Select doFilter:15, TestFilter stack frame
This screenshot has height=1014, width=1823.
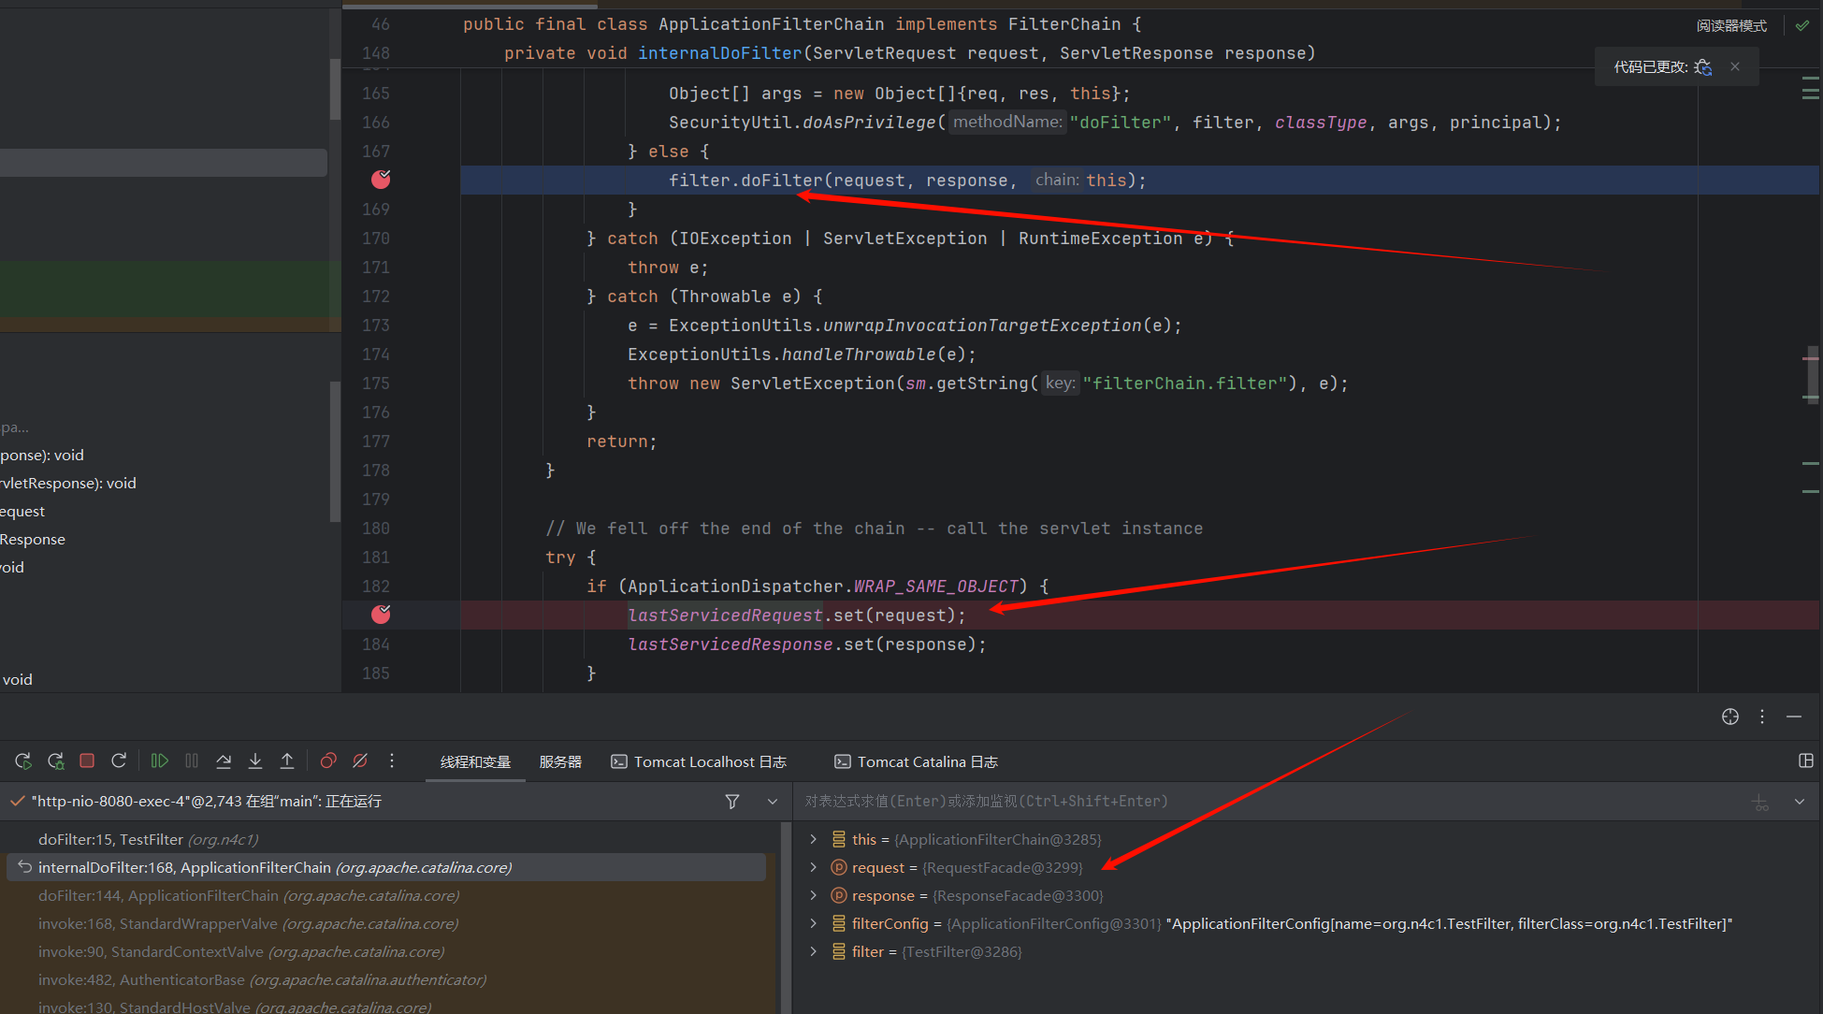[148, 840]
